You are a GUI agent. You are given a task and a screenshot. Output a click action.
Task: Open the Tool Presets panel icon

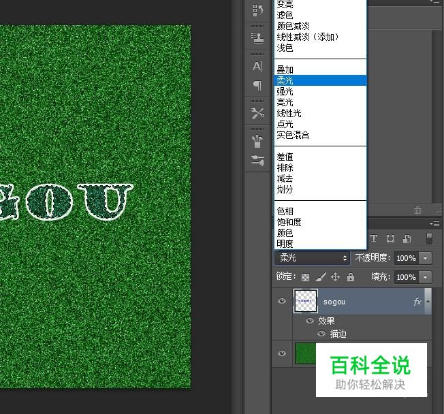[257, 113]
